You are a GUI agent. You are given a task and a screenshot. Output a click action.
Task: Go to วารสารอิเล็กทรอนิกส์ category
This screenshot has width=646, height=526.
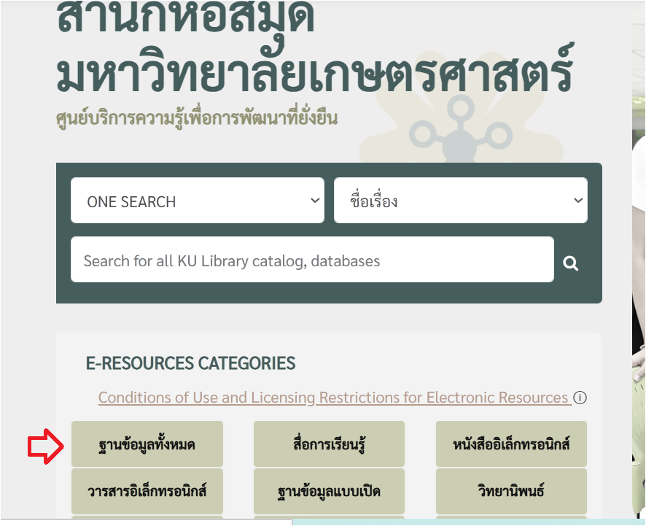click(147, 491)
